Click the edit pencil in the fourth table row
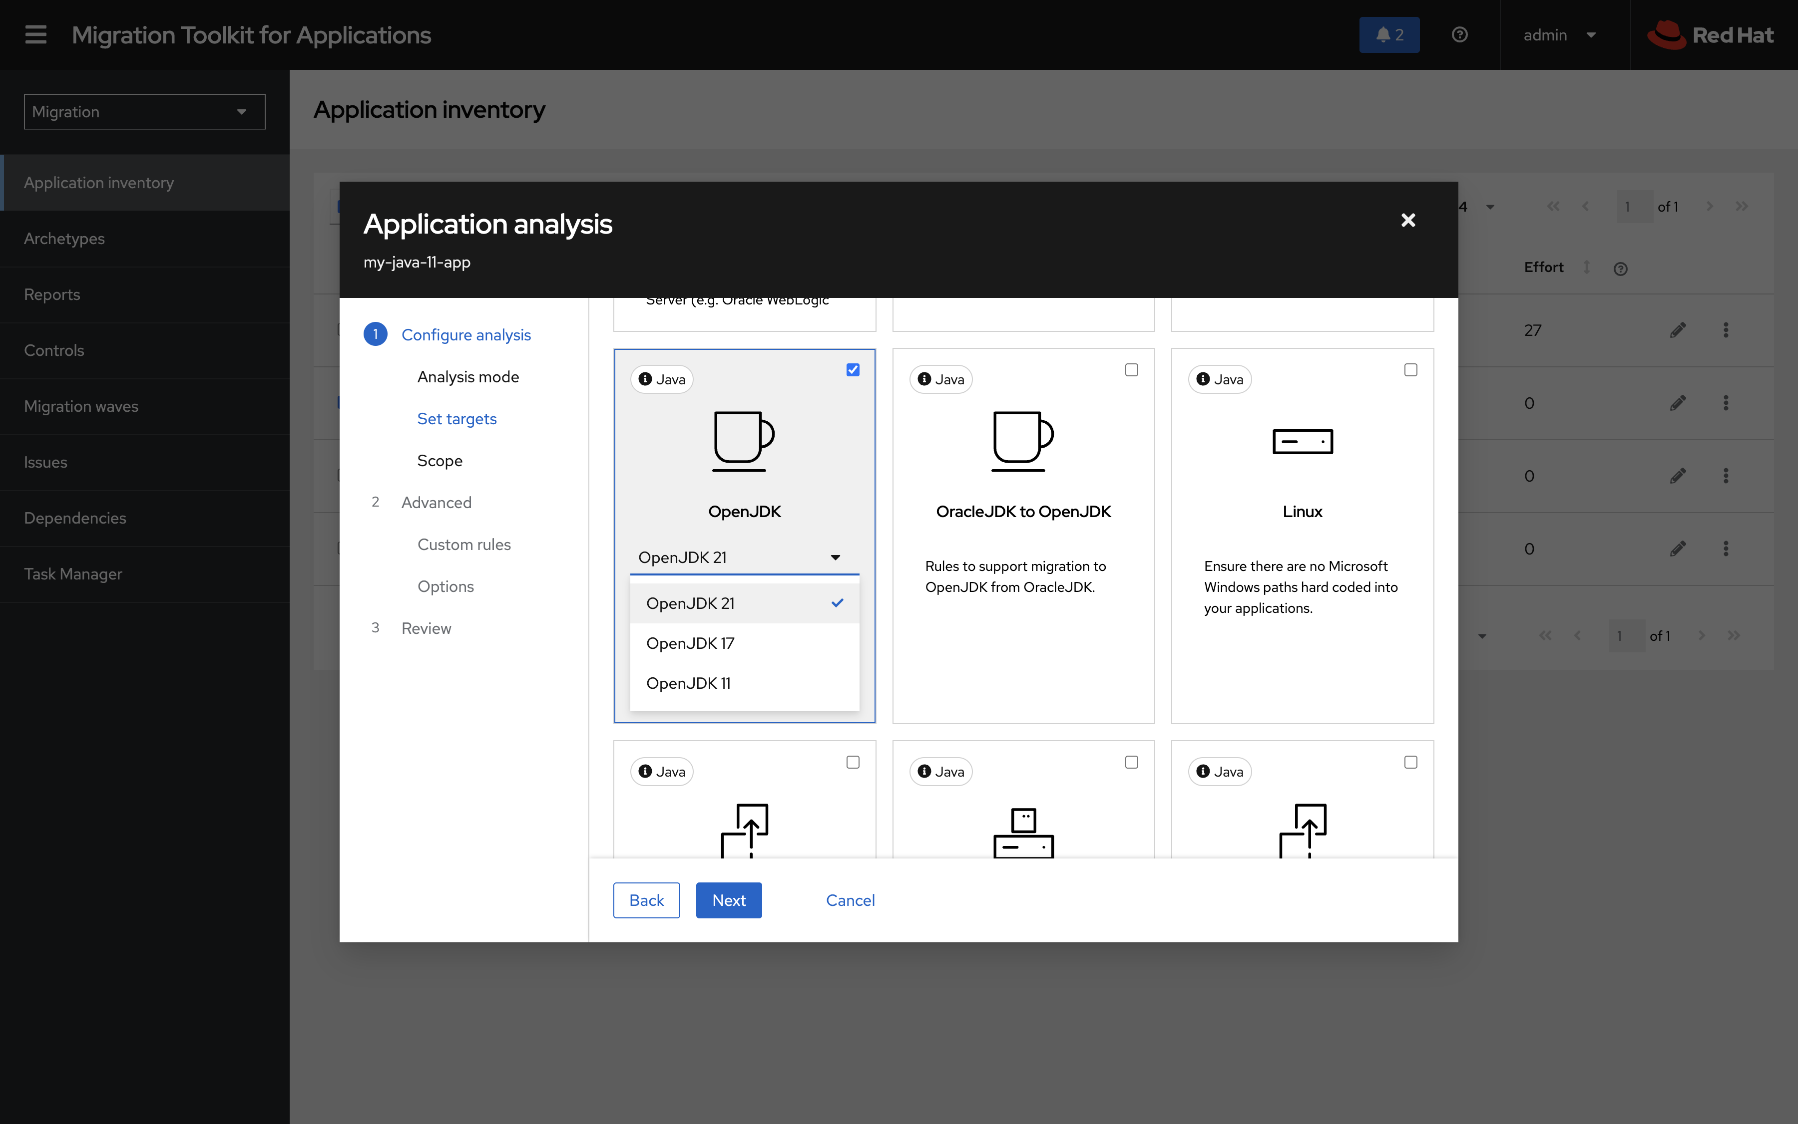 (1678, 549)
